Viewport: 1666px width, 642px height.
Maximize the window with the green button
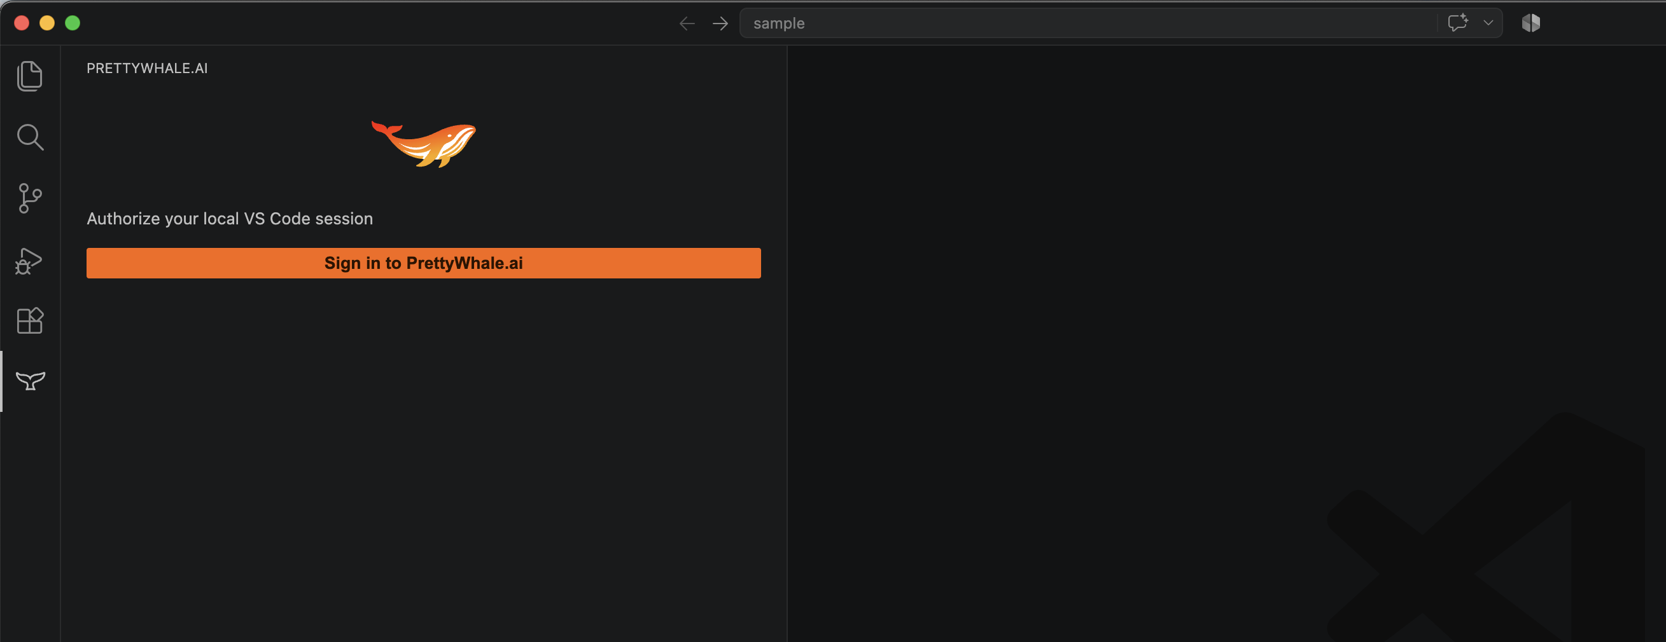click(73, 24)
